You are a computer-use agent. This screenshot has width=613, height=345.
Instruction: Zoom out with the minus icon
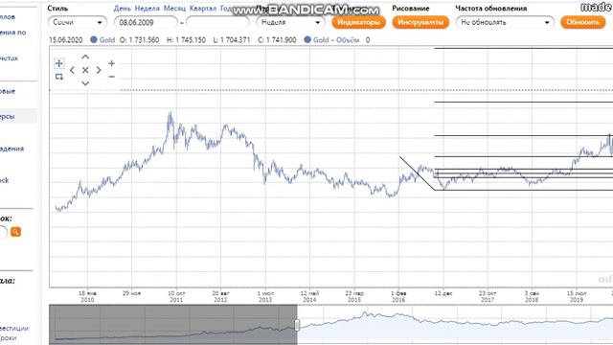pos(111,77)
